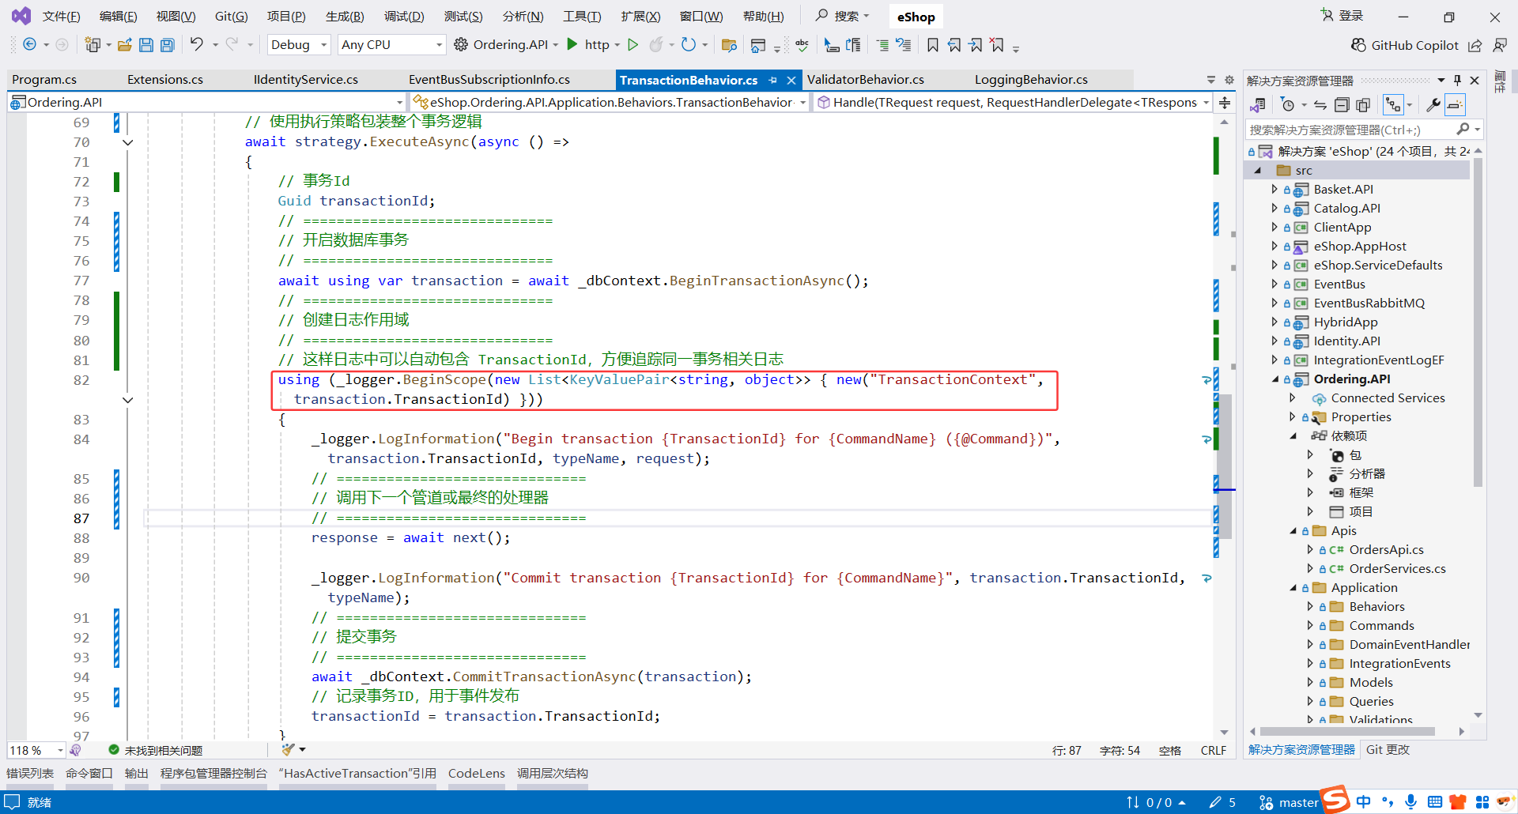Collapse the code block at line 70
This screenshot has height=814, width=1518.
128,143
